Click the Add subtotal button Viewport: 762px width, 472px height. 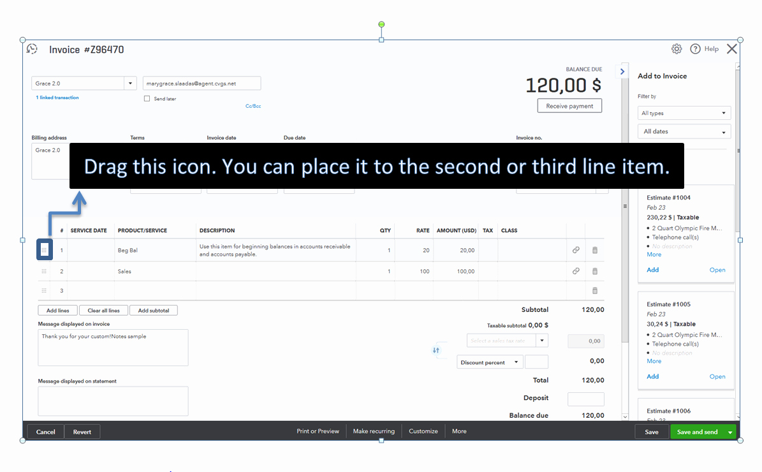(154, 310)
